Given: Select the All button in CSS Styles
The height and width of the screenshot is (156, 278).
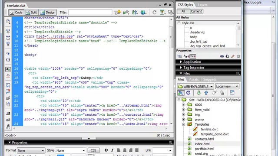Looking at the screenshot, I should [183, 11].
